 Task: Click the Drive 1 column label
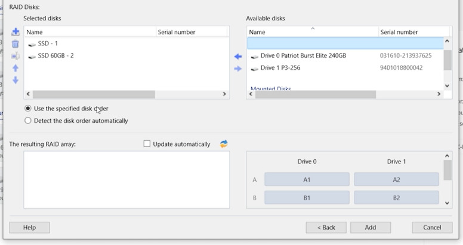pos(396,162)
